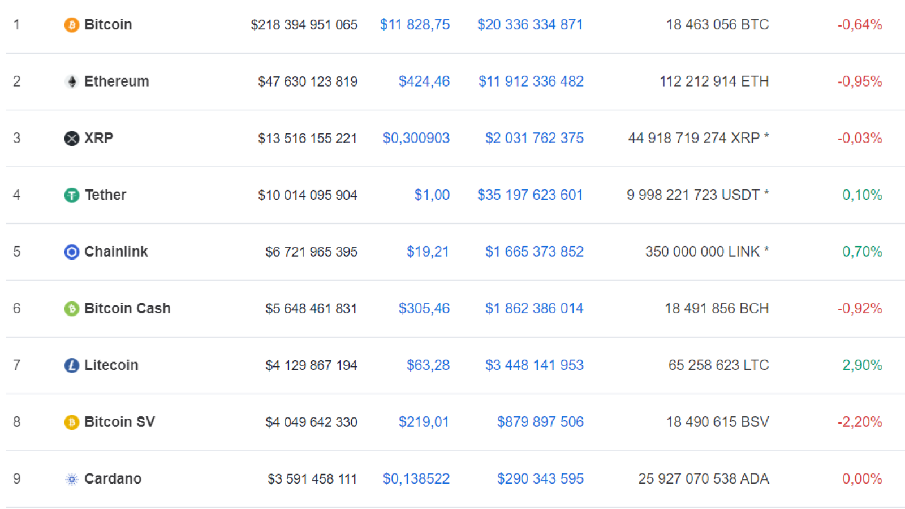Click Litecoin change 2,90%
The image size is (905, 509).
click(863, 365)
